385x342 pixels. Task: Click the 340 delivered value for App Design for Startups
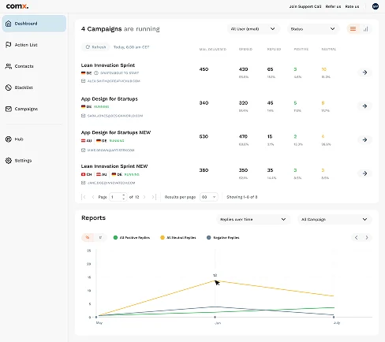tap(204, 103)
